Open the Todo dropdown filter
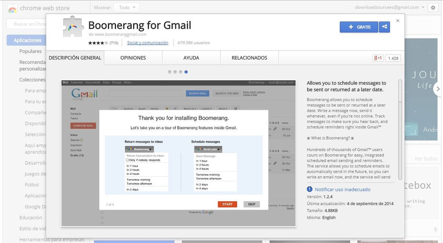Viewport: 443px width, 243px height. (127, 8)
